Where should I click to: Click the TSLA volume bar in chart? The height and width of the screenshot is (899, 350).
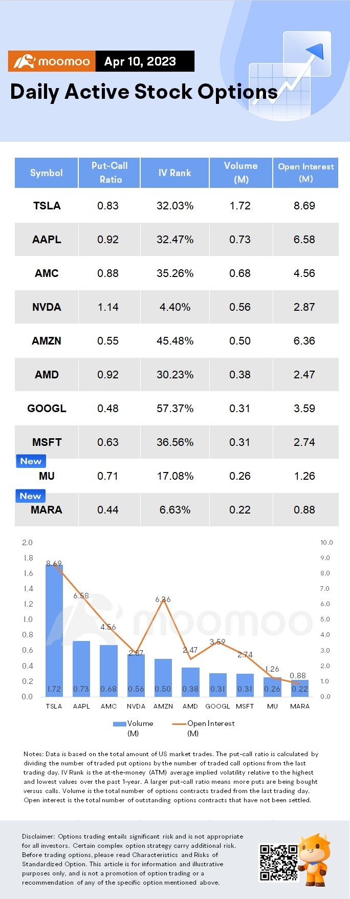[54, 630]
